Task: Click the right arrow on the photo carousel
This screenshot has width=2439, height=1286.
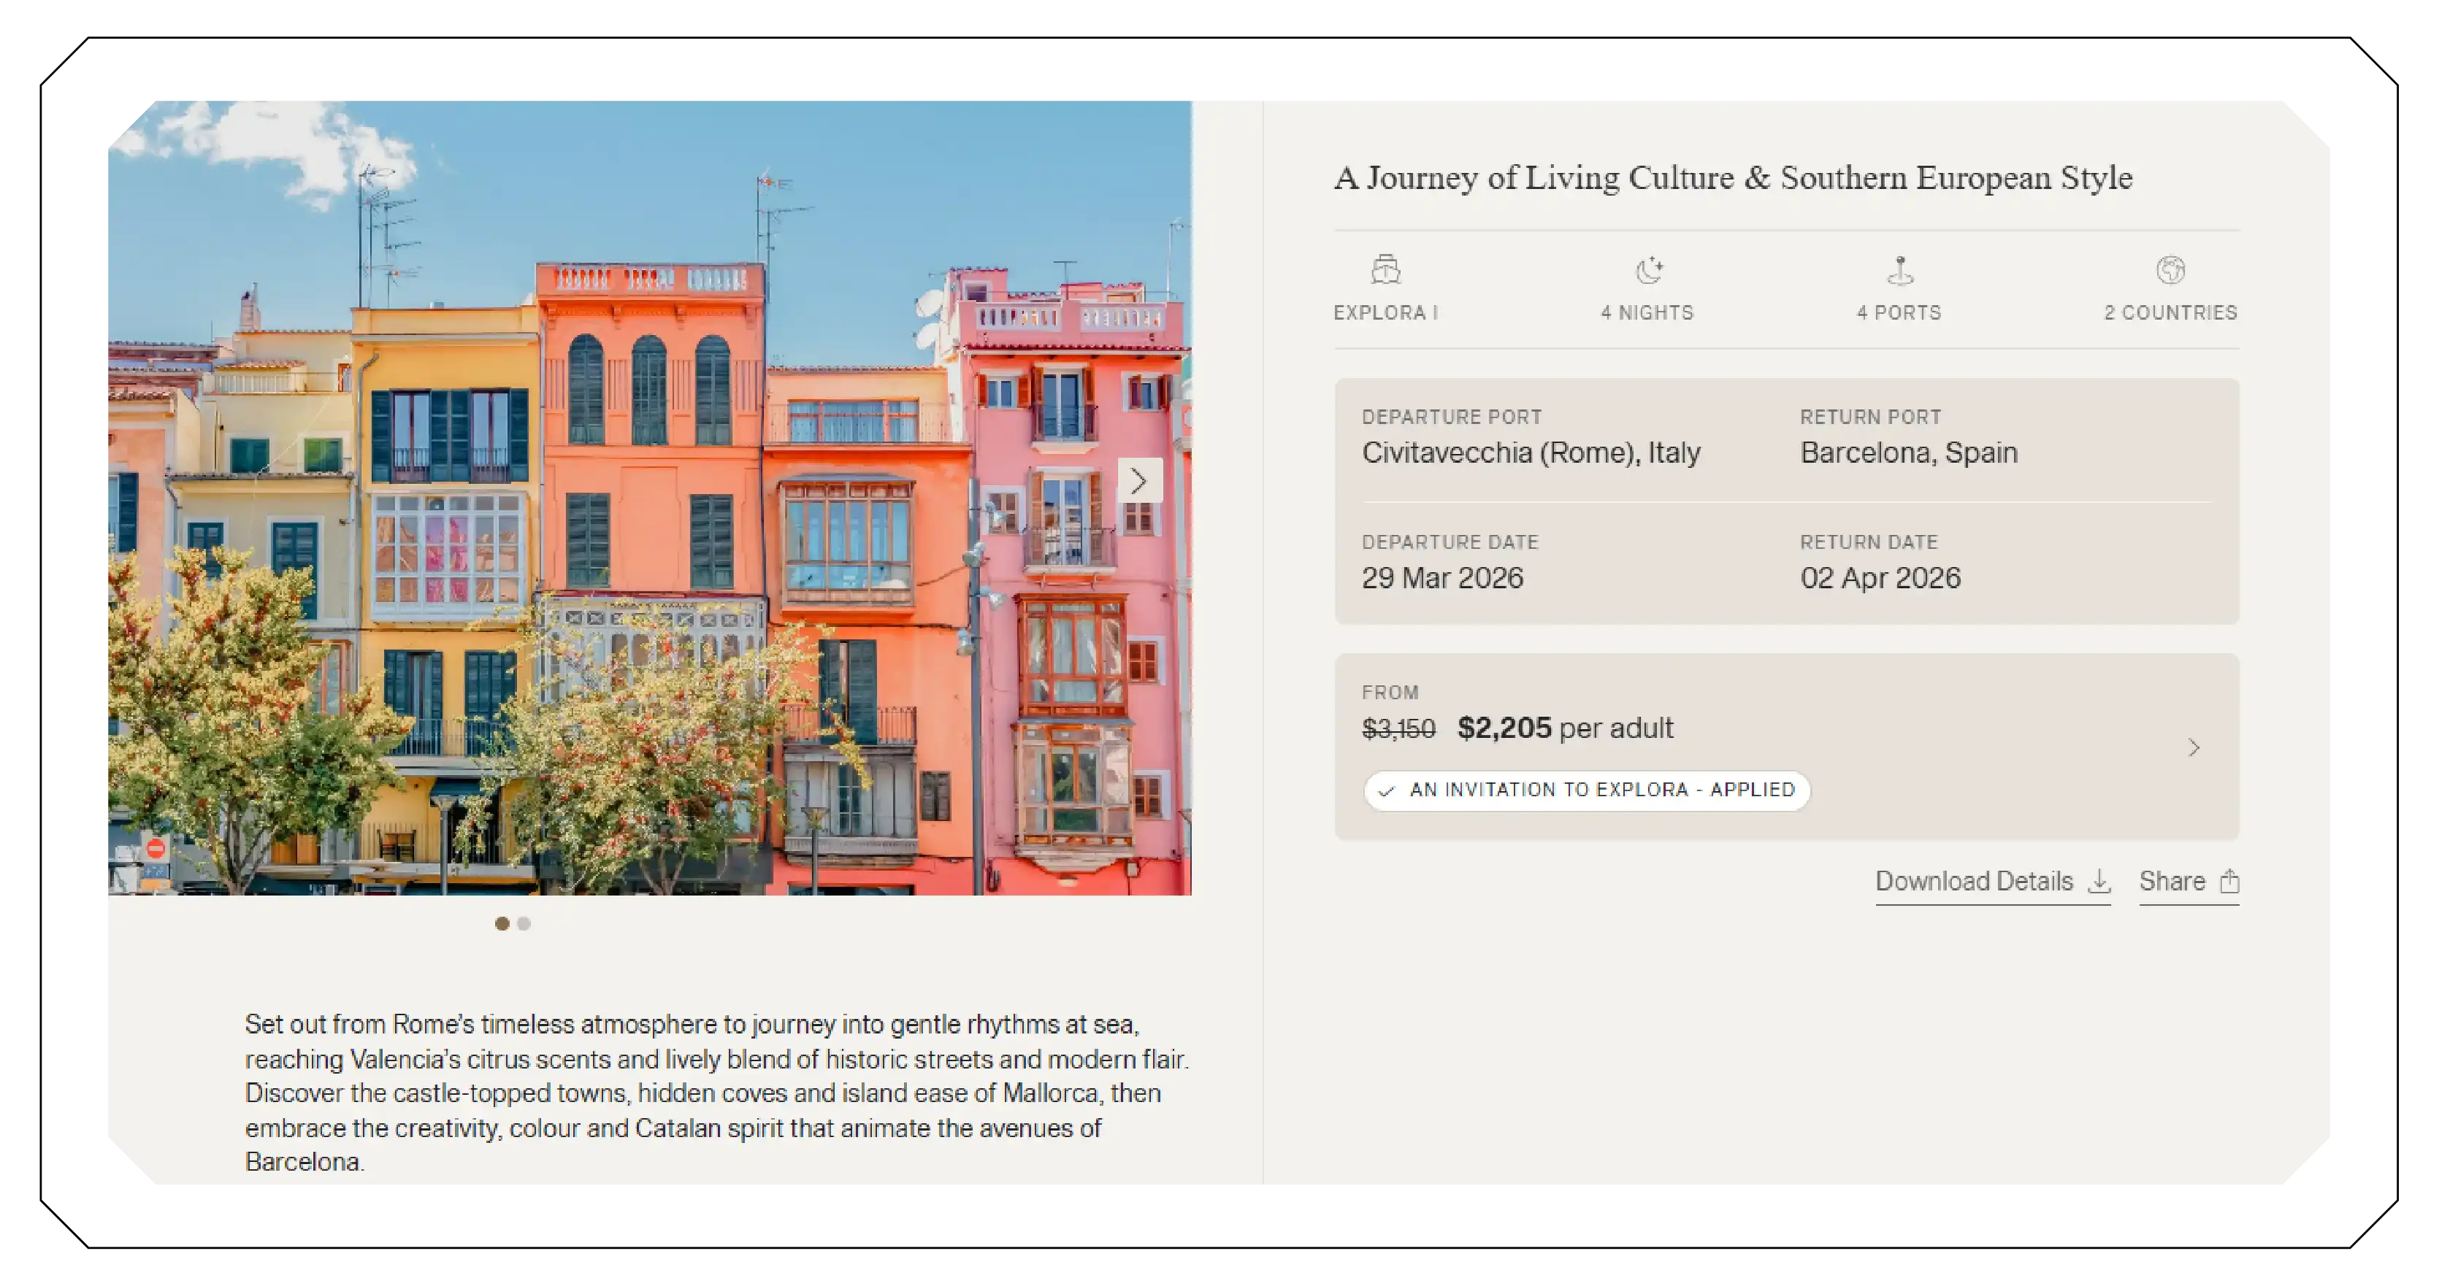Action: pyautogui.click(x=1139, y=481)
